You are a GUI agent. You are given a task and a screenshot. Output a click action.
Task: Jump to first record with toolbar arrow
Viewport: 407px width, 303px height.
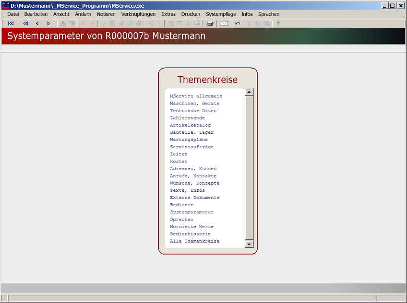click(x=11, y=23)
